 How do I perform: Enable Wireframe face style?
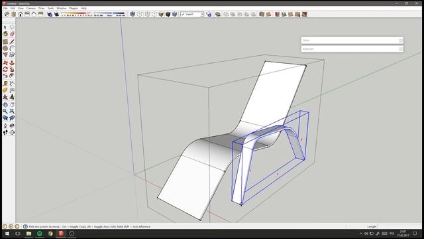point(147,14)
